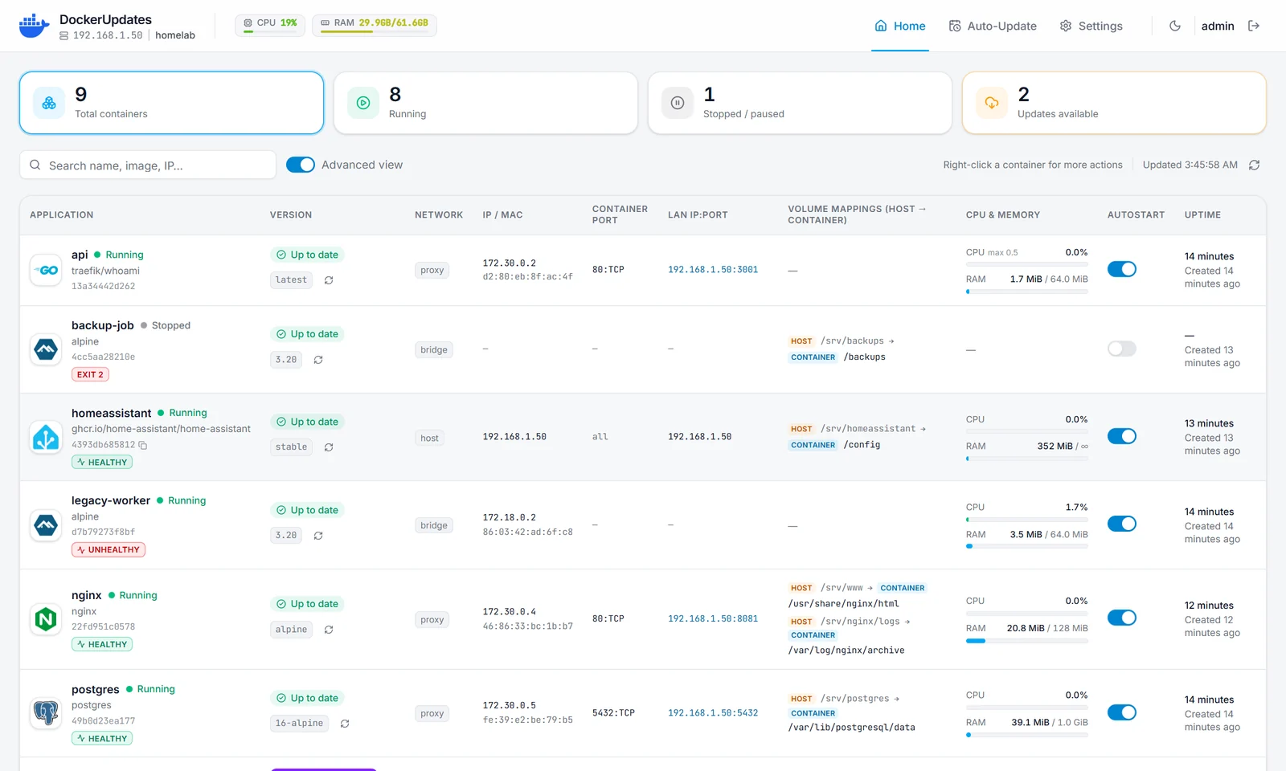The width and height of the screenshot is (1286, 771).
Task: Click the RAM 29.9GB/61.6GB indicator
Action: coord(375,25)
